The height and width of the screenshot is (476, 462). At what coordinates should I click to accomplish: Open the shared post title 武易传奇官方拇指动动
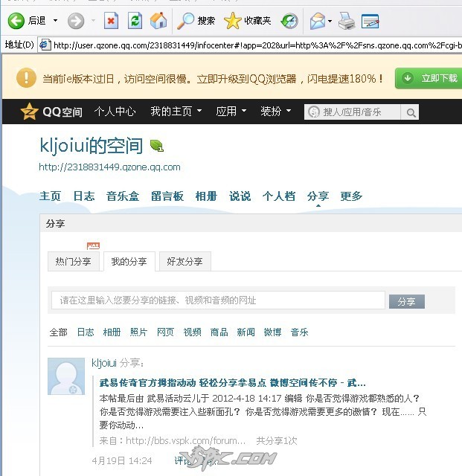click(x=232, y=383)
